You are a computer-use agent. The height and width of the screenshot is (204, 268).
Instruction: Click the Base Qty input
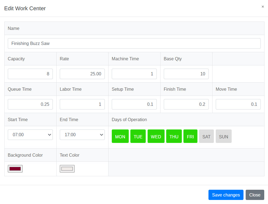[x=186, y=74]
